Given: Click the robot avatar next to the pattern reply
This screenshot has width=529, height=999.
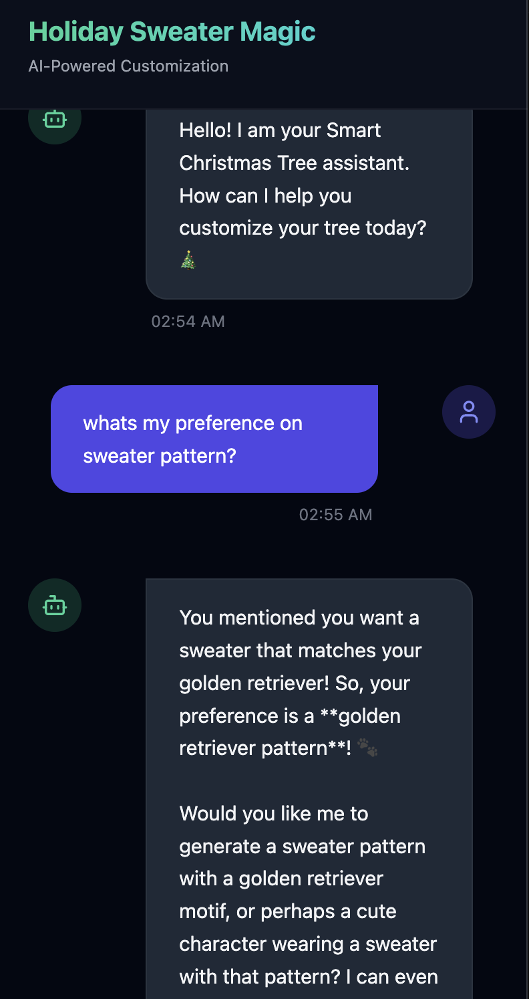Looking at the screenshot, I should click(x=54, y=605).
